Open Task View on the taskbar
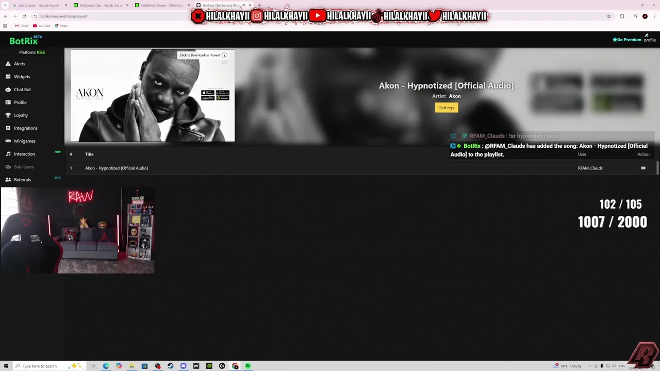The width and height of the screenshot is (660, 371). pos(93,366)
